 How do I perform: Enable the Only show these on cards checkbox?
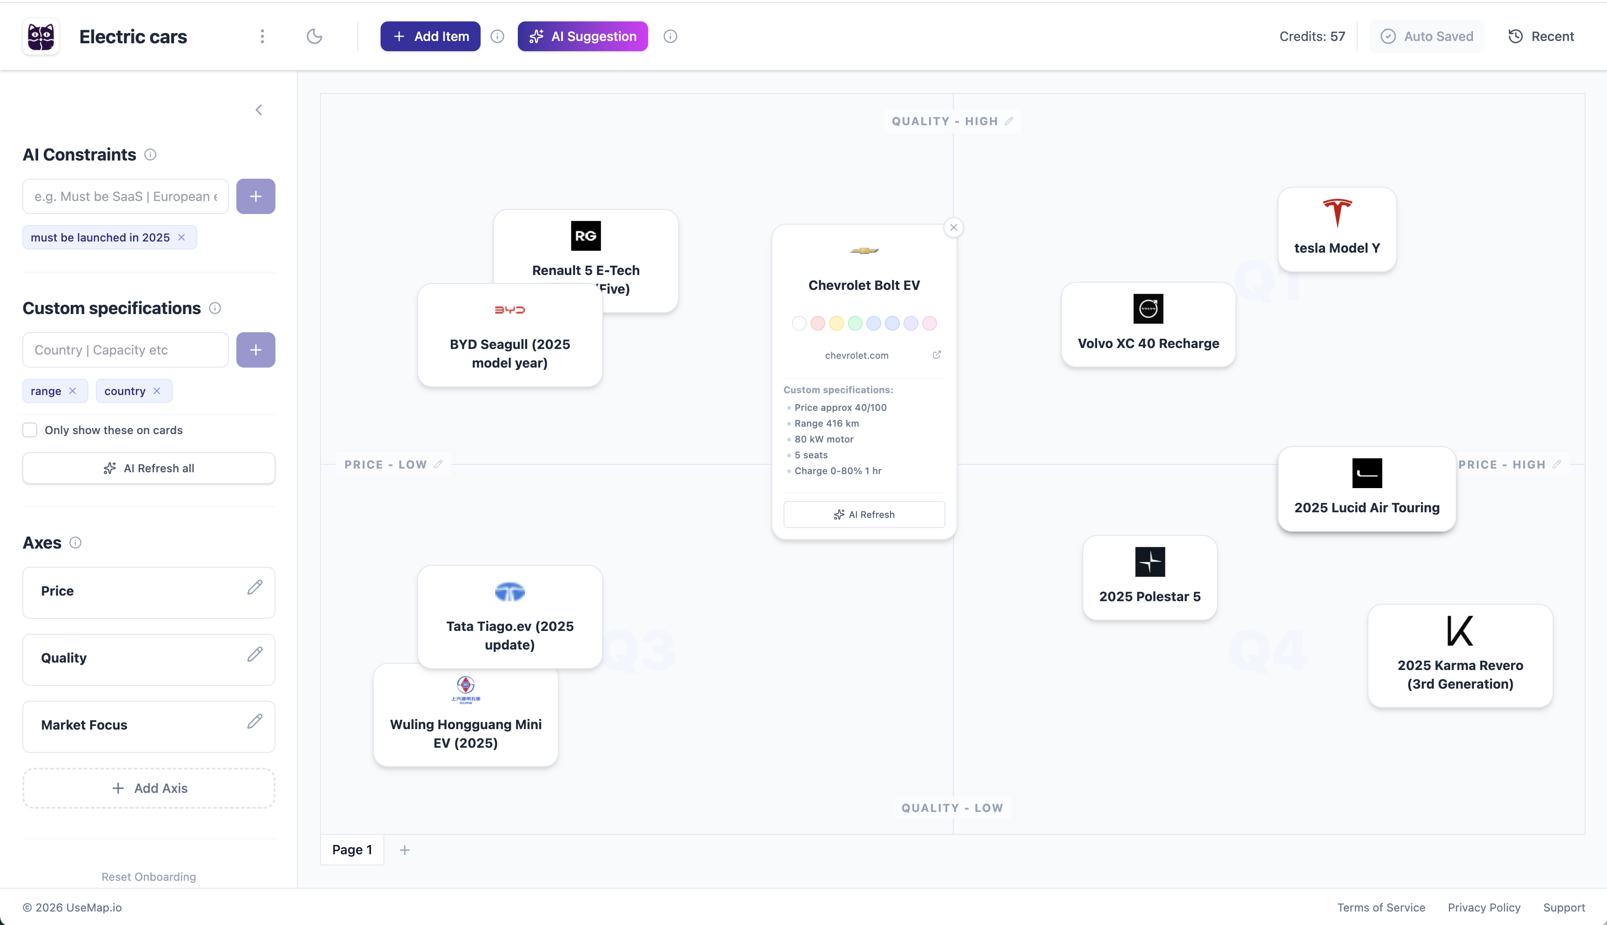(30, 429)
